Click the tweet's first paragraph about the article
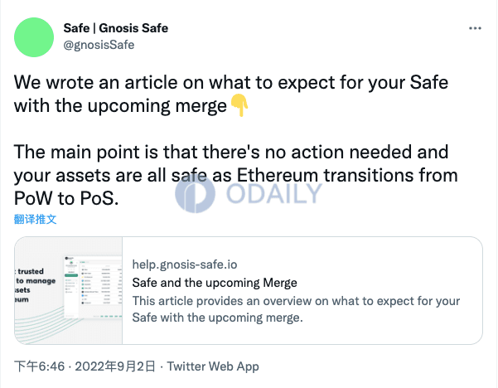The width and height of the screenshot is (498, 388). [231, 94]
